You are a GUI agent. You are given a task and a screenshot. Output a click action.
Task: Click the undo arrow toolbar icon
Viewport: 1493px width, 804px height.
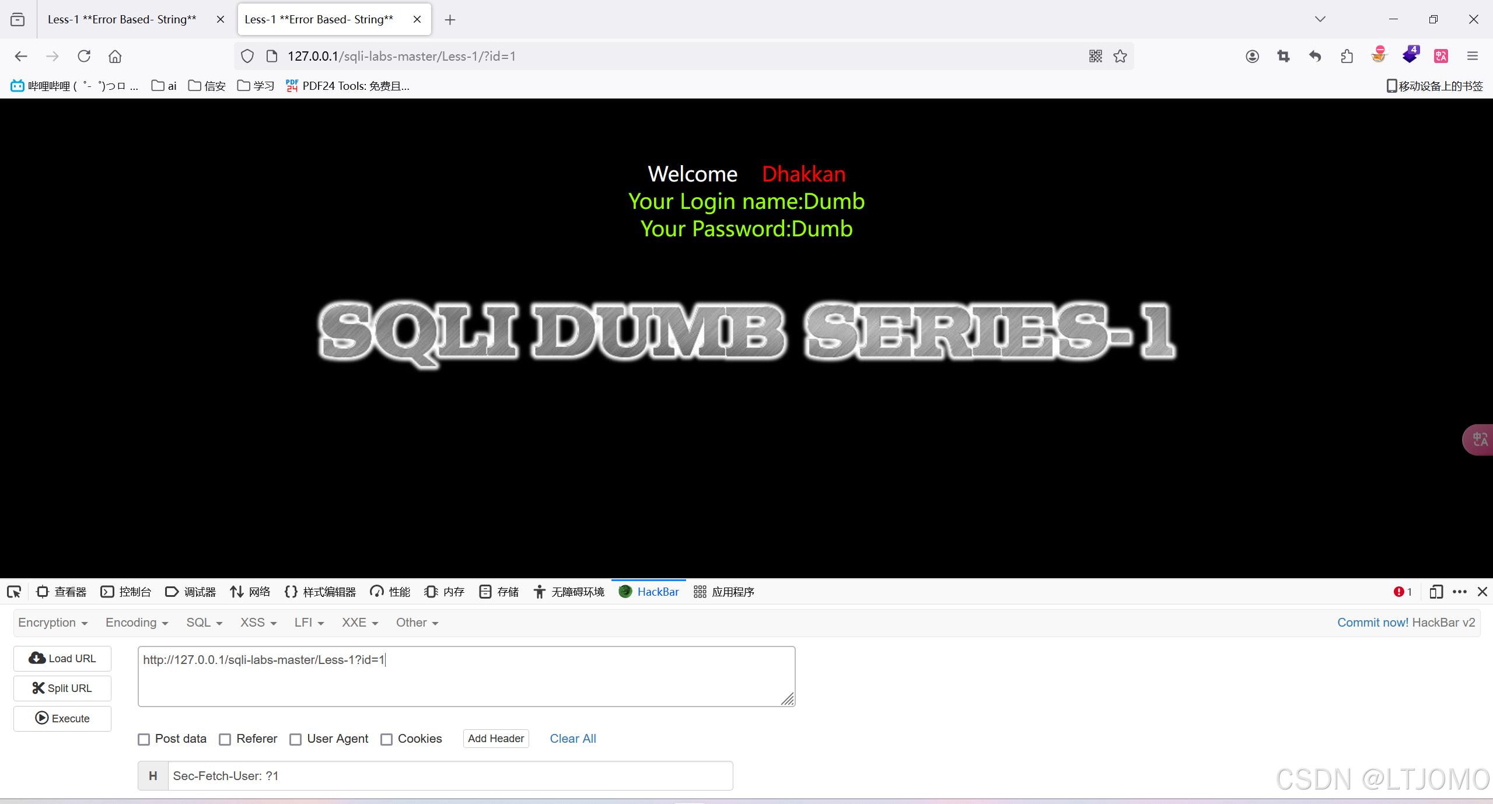pyautogui.click(x=1315, y=56)
